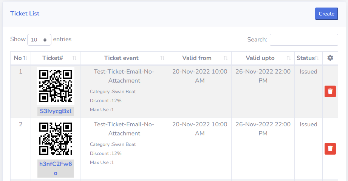This screenshot has height=181, width=348.
Task: Sort by Ticket event column arrows
Action: click(162, 58)
